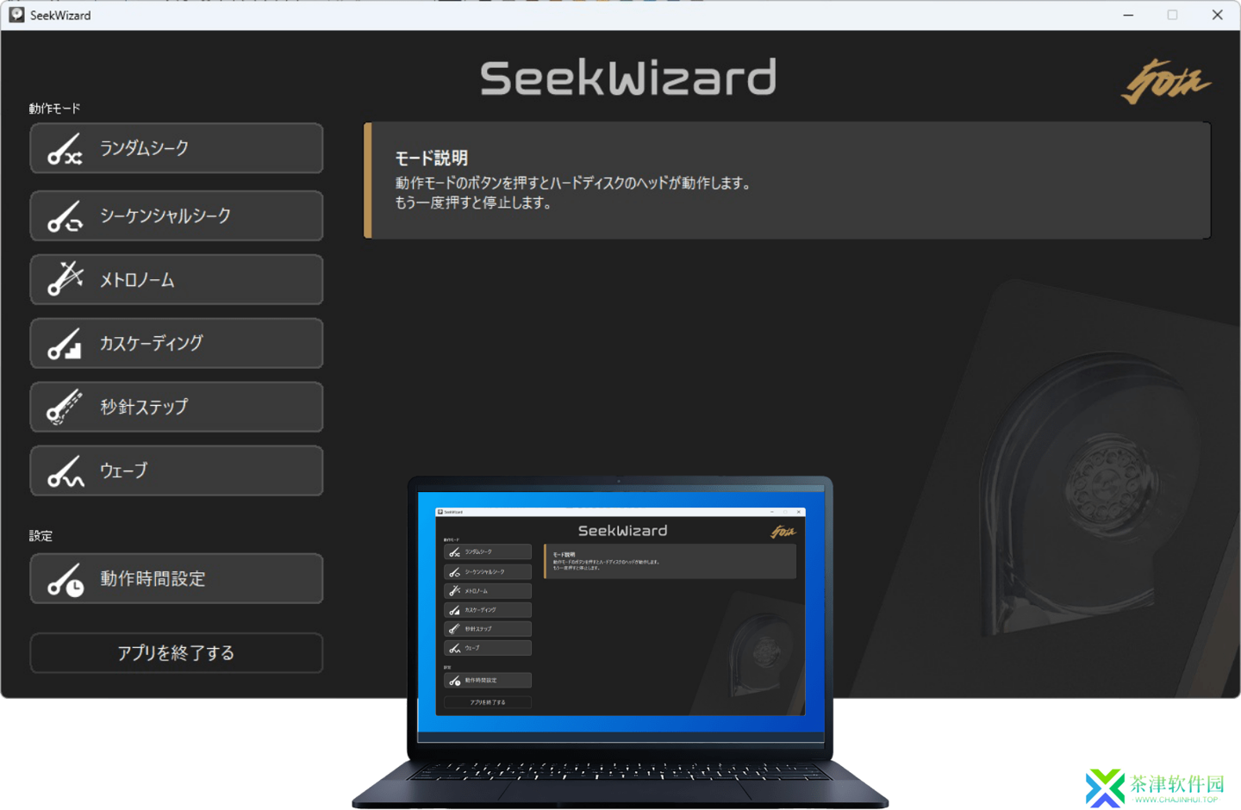Click the モード説明 heading
The image size is (1241, 810).
[431, 158]
